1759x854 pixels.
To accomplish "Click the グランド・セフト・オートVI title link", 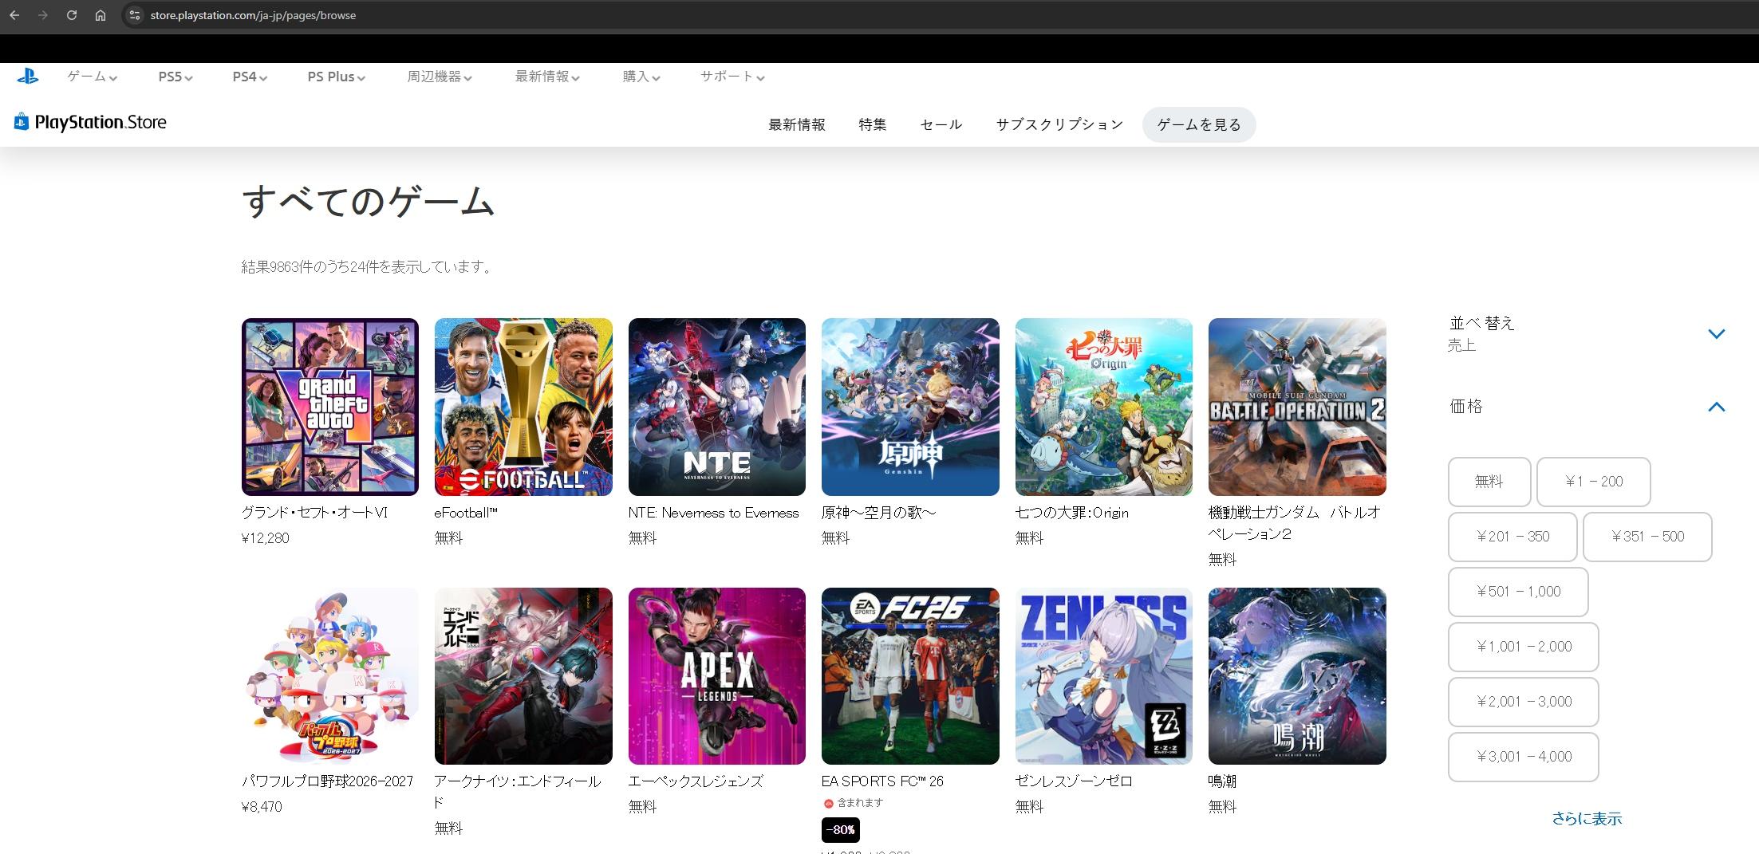I will (x=314, y=513).
